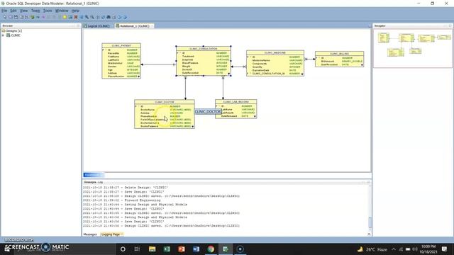The height and width of the screenshot is (255, 454).
Task: Click Forward Engineering log line
Action: tap(121, 200)
